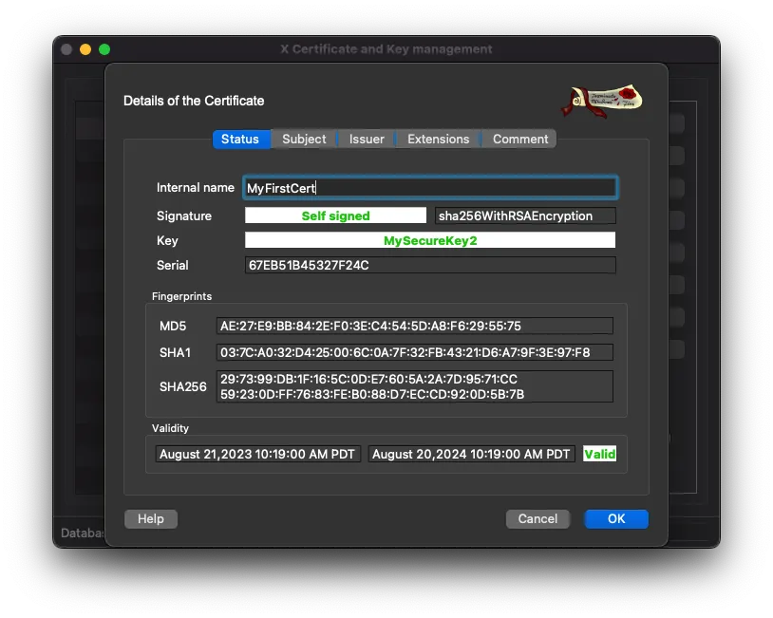Select the serial number 67EB51B45327F24C field
773x618 pixels.
(429, 266)
